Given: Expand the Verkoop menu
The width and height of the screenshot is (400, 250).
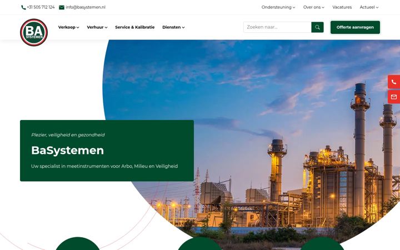Looking at the screenshot, I should (69, 27).
